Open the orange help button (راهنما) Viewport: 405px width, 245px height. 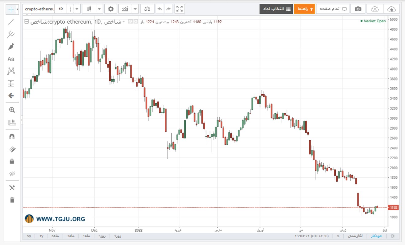[304, 9]
